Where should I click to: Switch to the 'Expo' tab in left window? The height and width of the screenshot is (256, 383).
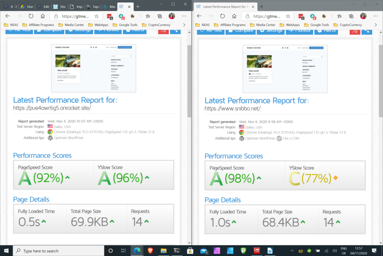click(93, 7)
